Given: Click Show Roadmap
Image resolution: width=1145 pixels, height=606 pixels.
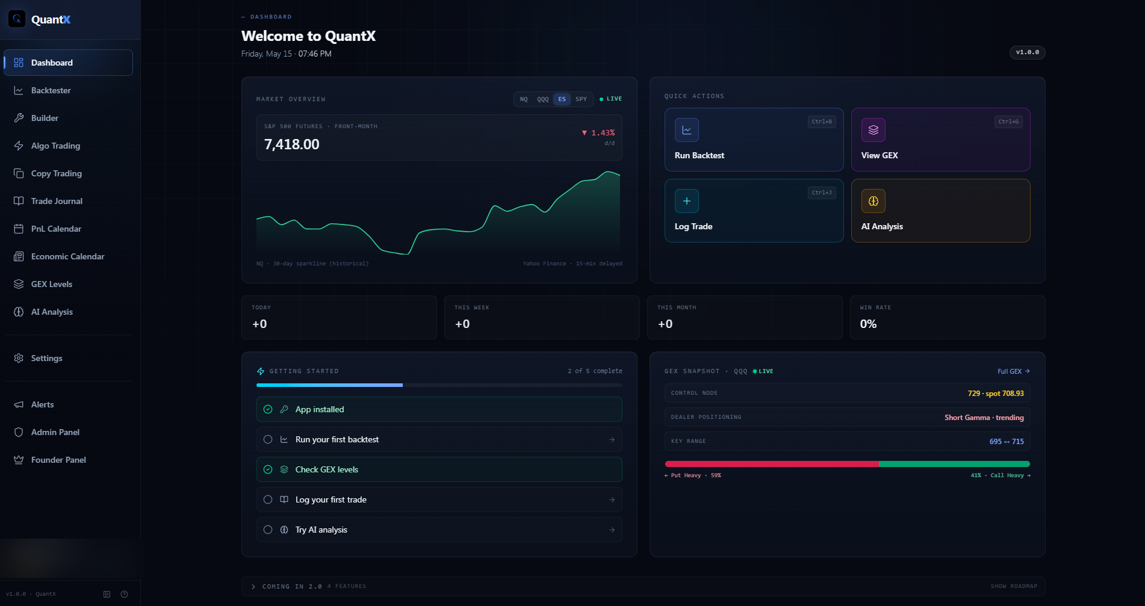Looking at the screenshot, I should pos(1014,586).
